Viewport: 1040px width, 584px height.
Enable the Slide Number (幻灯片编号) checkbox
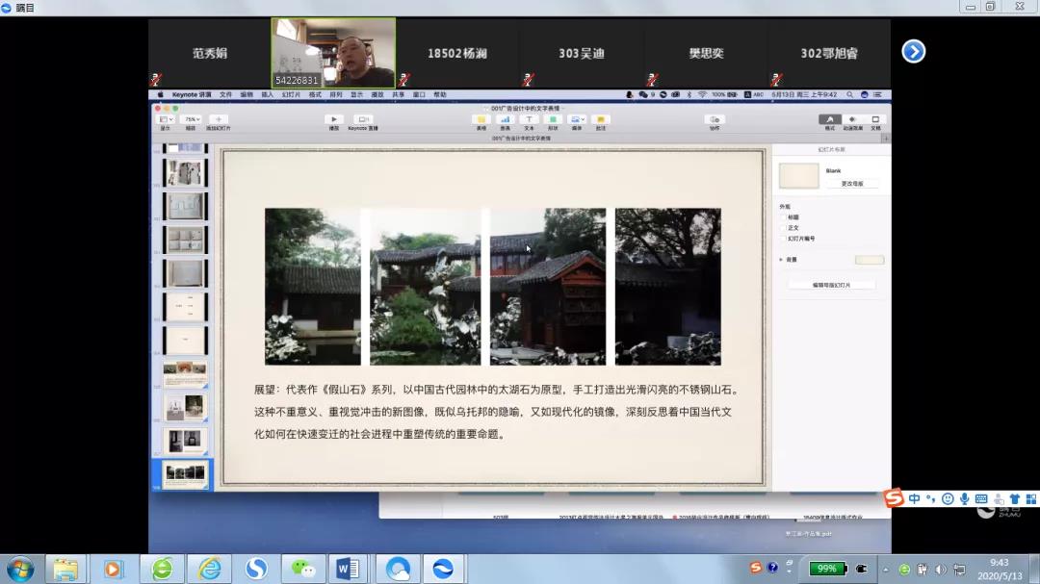(783, 239)
